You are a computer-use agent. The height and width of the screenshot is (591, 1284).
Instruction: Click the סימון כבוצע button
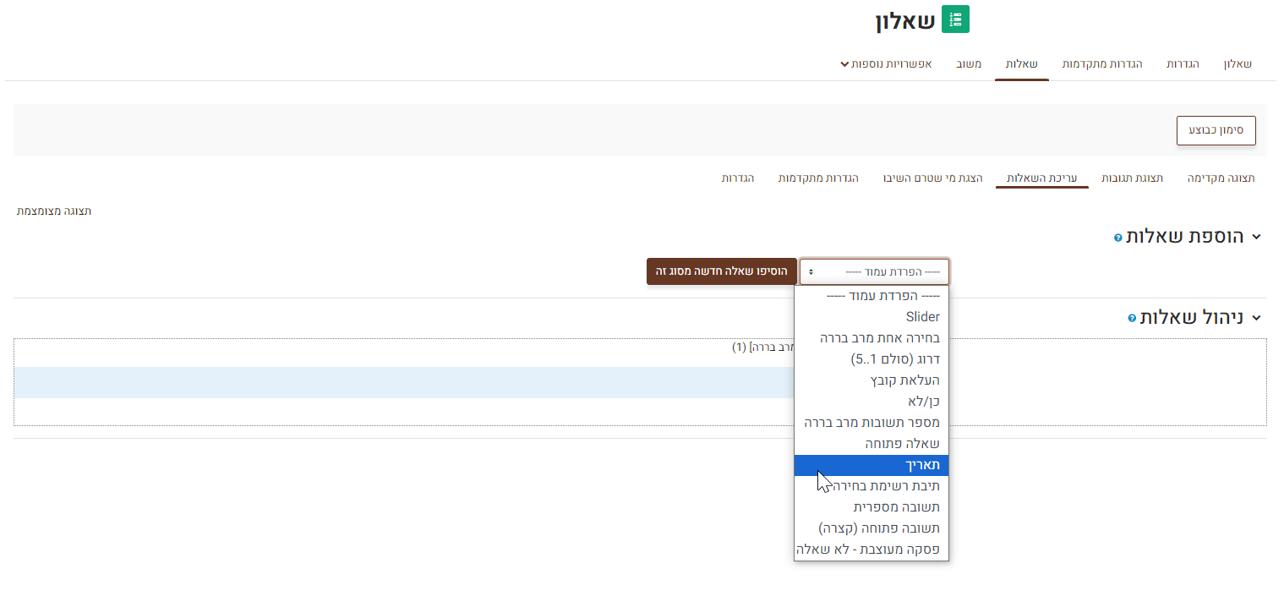pos(1216,130)
